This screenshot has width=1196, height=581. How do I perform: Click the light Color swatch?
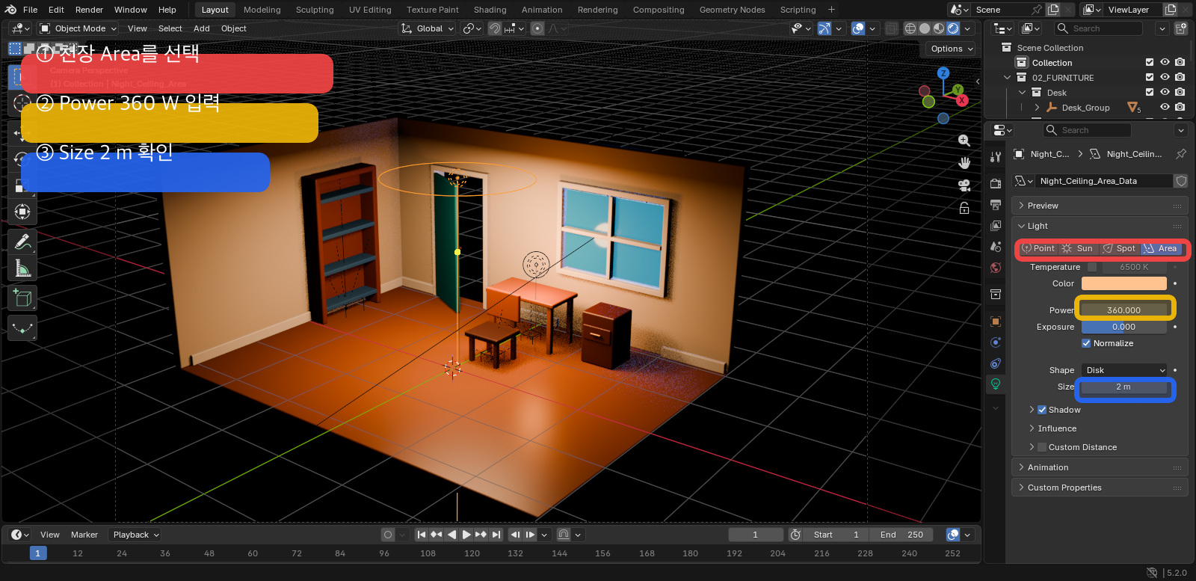(1124, 283)
